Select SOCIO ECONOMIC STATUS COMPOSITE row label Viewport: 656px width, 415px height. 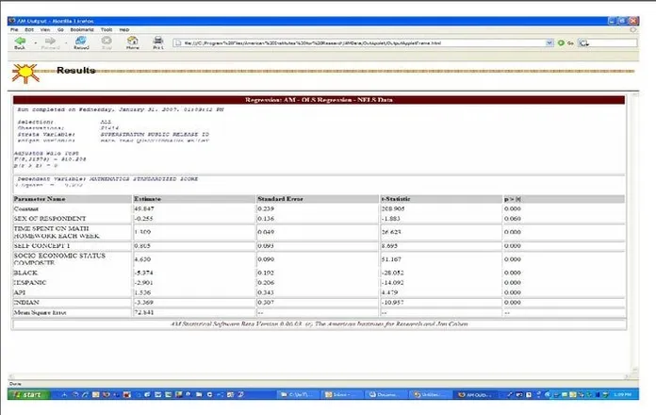tap(59, 258)
